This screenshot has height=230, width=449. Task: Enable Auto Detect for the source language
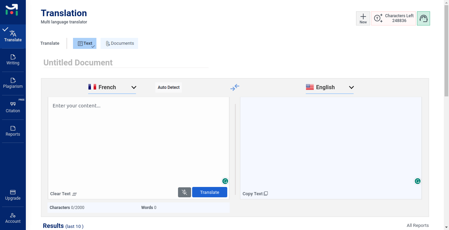168,87
